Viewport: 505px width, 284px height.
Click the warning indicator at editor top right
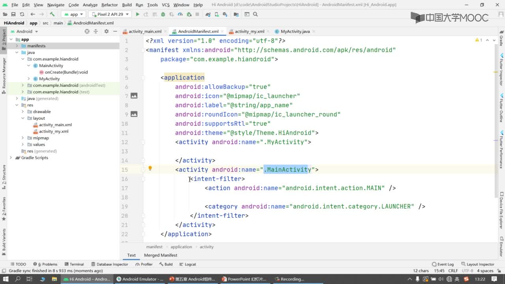(x=479, y=40)
